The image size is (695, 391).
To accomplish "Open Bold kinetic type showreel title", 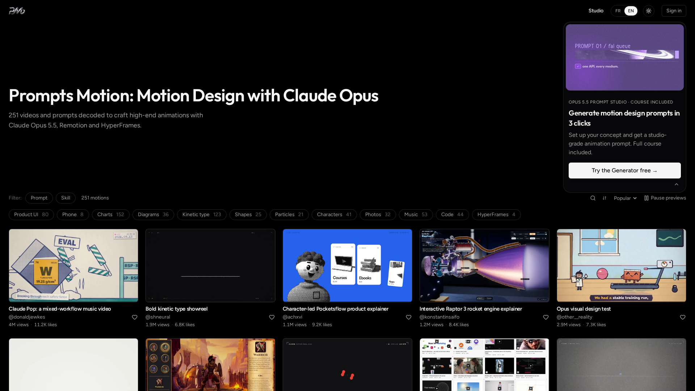I will click(177, 309).
